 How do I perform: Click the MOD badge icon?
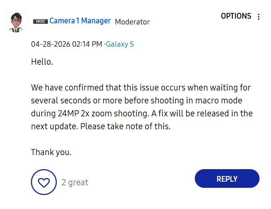coord(40,22)
